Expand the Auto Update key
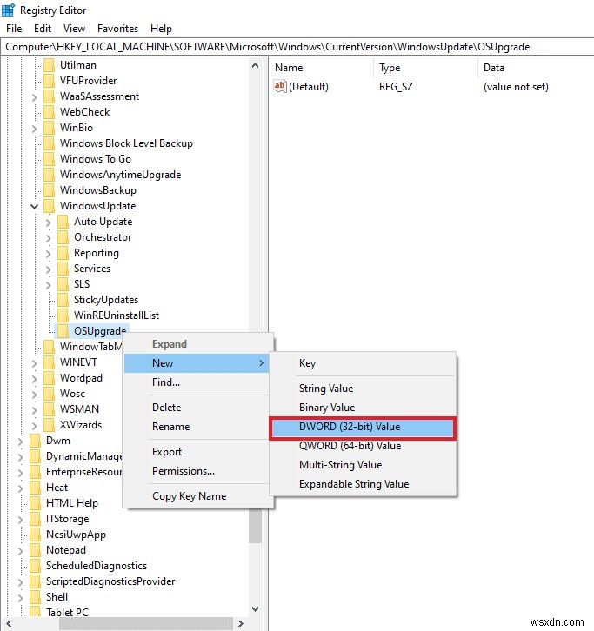The image size is (594, 631). pyautogui.click(x=49, y=223)
